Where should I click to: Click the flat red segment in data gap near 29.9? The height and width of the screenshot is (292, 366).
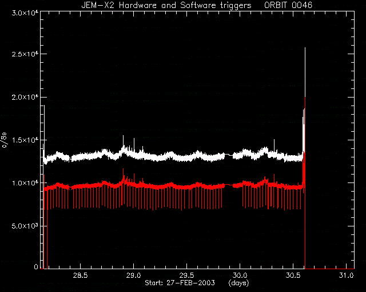click(x=229, y=185)
